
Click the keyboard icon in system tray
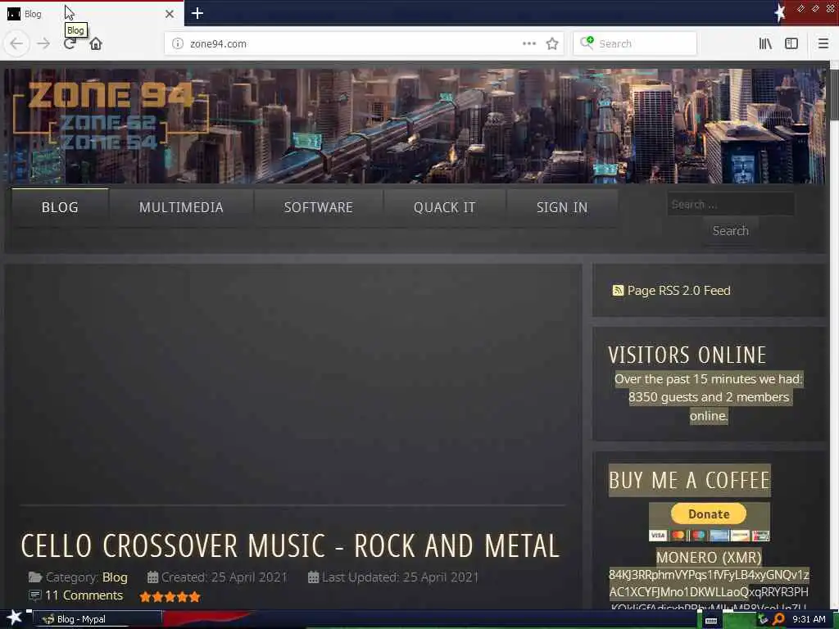[711, 621]
